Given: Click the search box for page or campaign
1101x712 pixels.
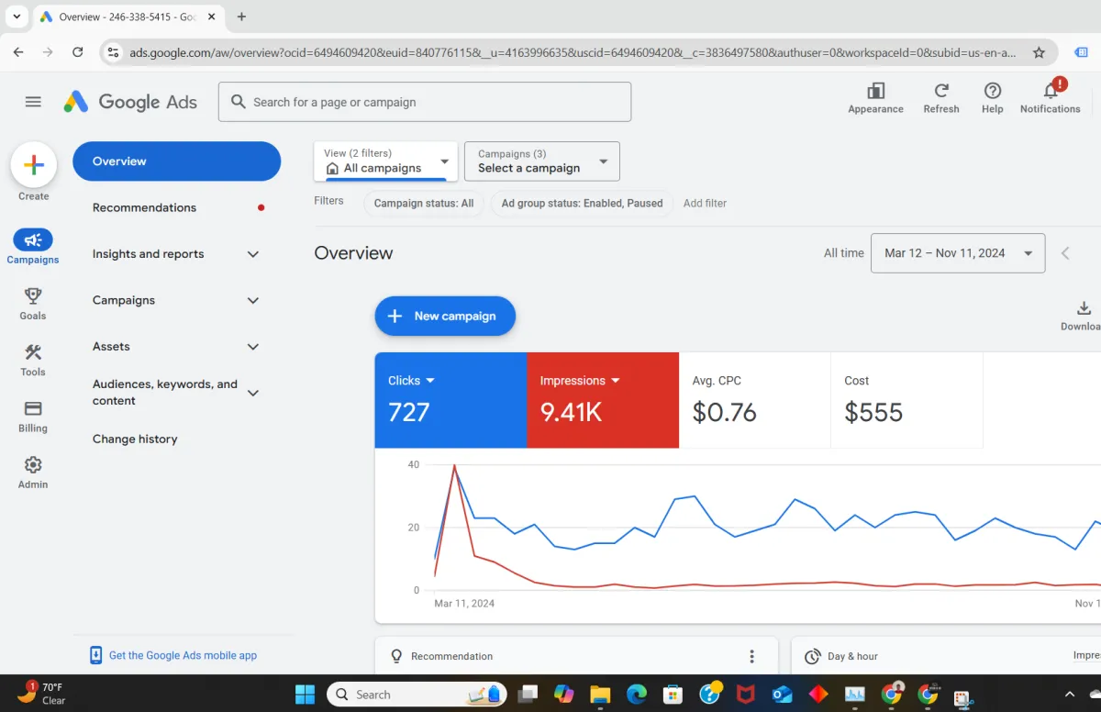Looking at the screenshot, I should 425,102.
